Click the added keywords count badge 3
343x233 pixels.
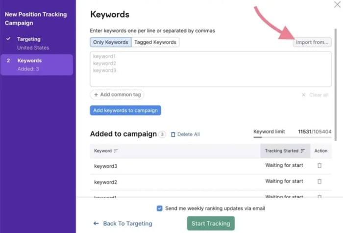click(162, 134)
